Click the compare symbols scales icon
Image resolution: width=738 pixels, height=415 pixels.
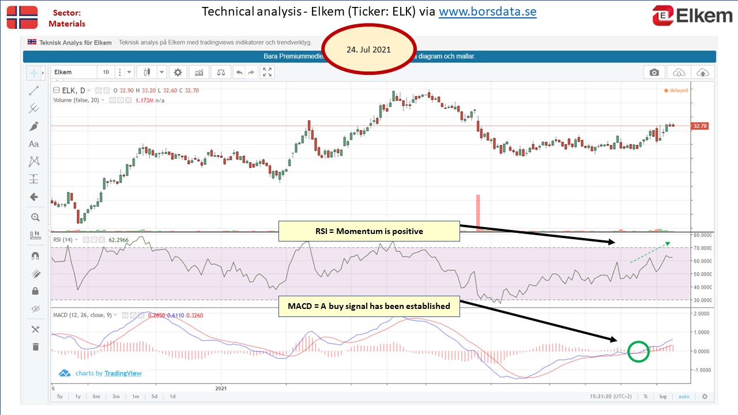(221, 72)
